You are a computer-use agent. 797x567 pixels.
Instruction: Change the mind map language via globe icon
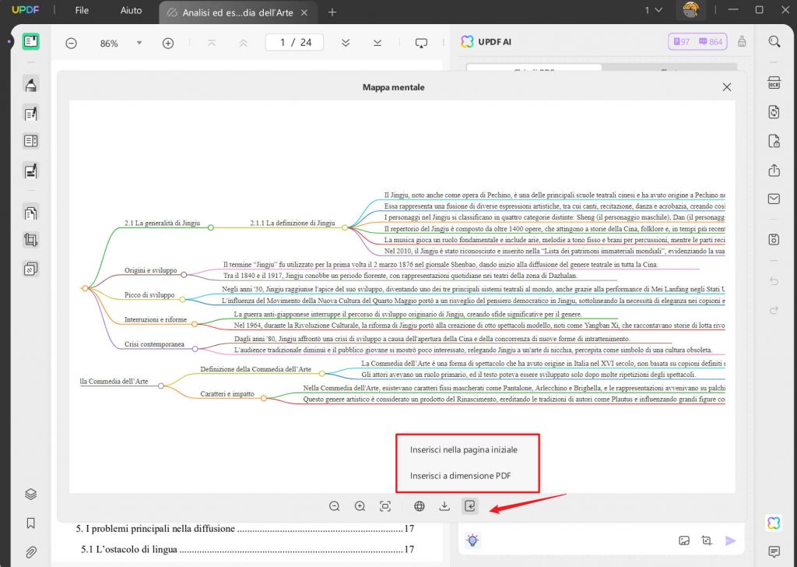tap(419, 505)
